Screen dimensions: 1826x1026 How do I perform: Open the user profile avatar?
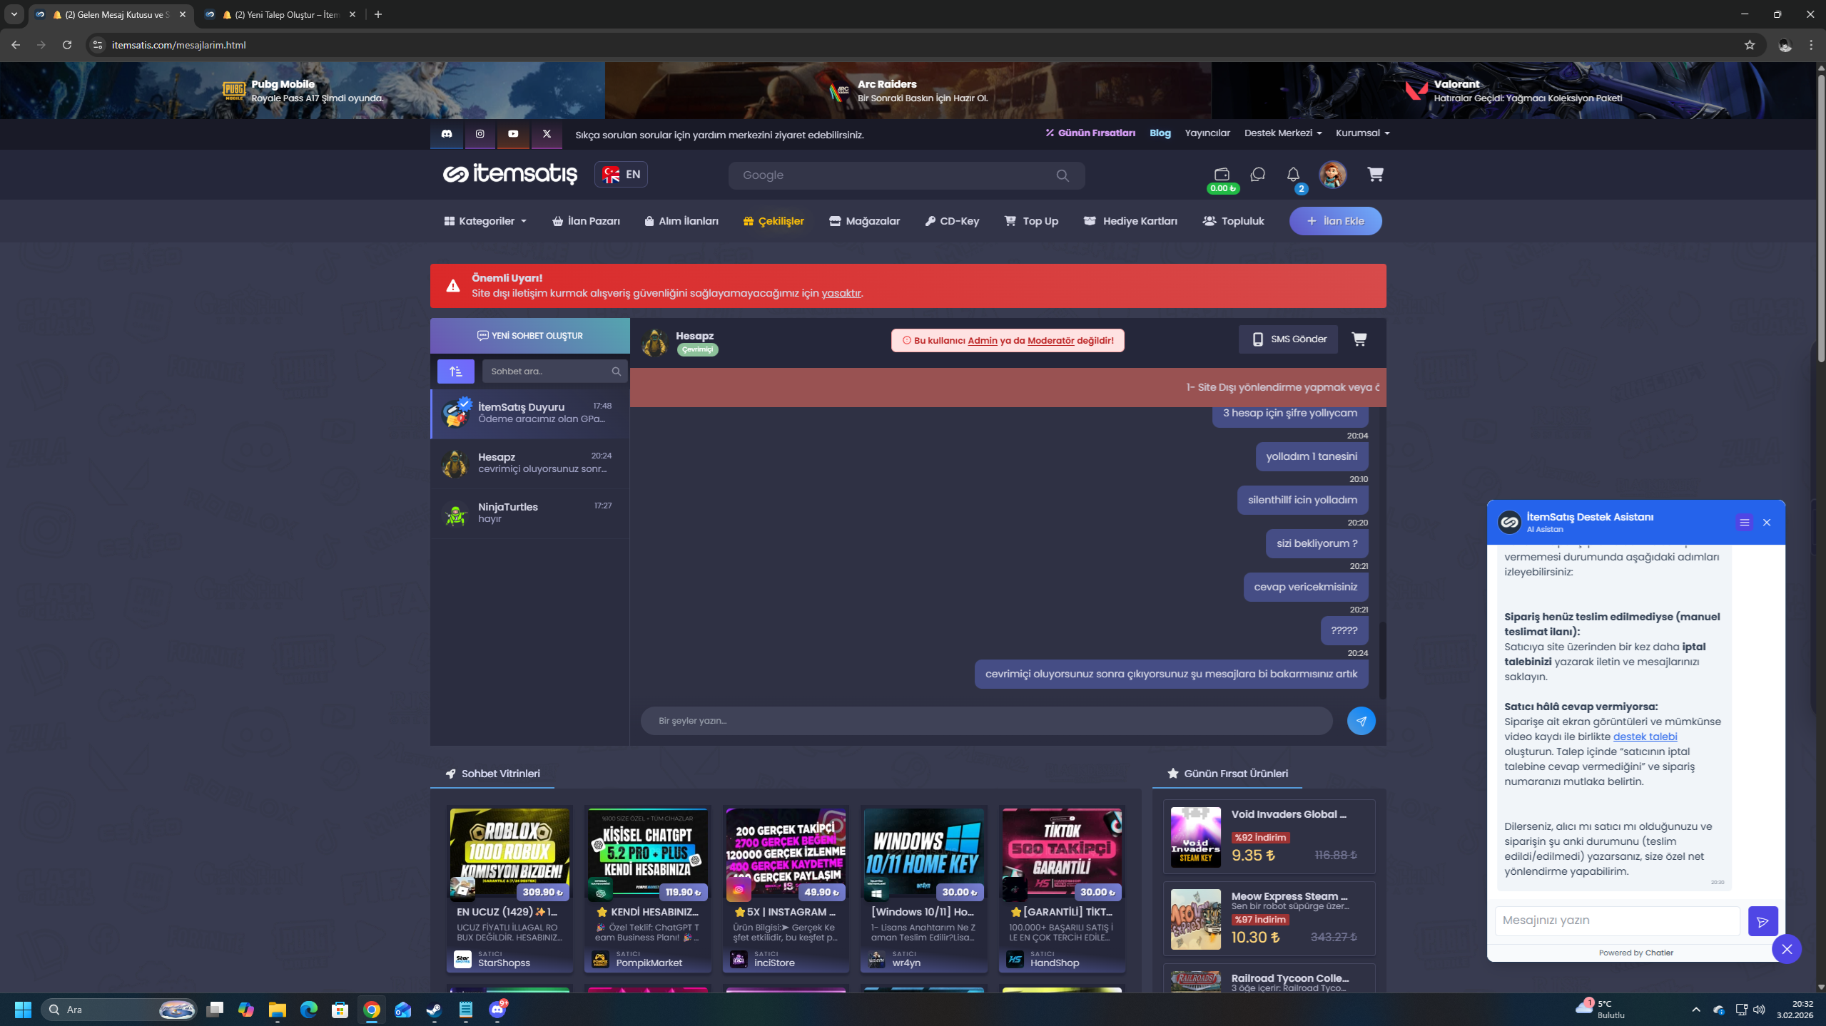tap(1333, 175)
